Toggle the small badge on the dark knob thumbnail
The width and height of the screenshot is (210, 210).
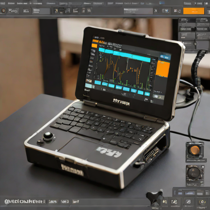(203, 167)
